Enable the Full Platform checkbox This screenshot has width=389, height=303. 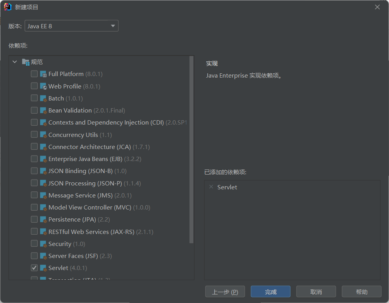pos(34,74)
